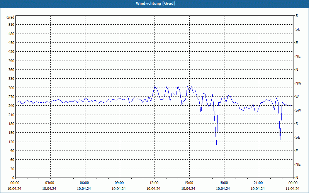Select the 450 degree axis label
The height and width of the screenshot is (193, 309).
pos(12,43)
